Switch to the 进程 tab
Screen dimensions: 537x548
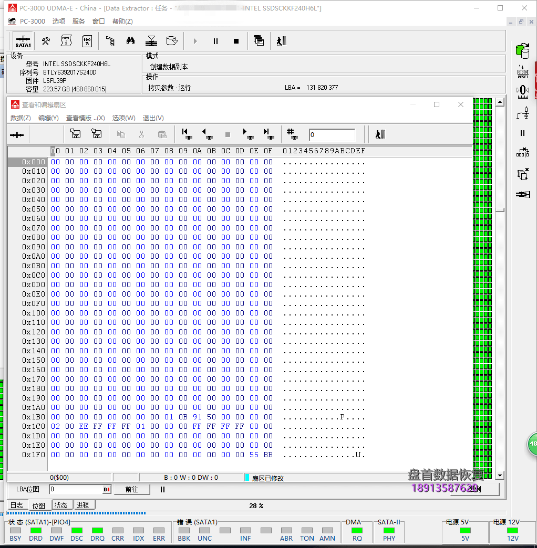(83, 505)
